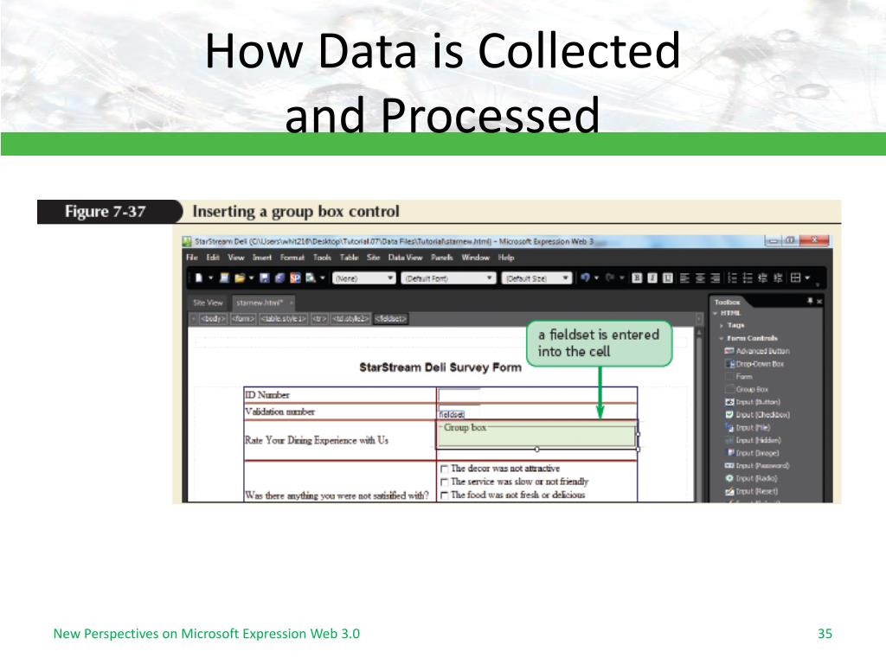Open the Data View menu
The height and width of the screenshot is (664, 886).
coord(405,258)
